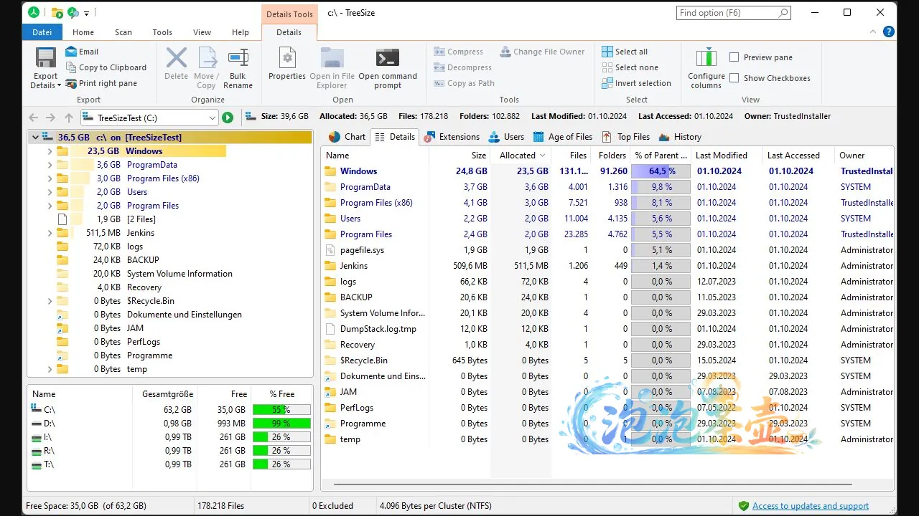Viewport: 919px width, 516px height.
Task: Switch to the Scan ribbon tab
Action: click(123, 32)
